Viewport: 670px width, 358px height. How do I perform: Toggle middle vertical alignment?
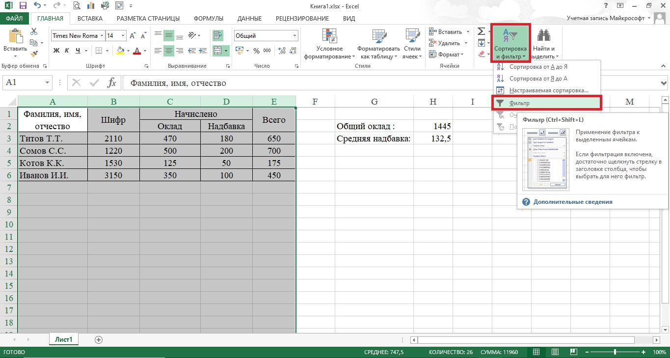click(x=168, y=36)
